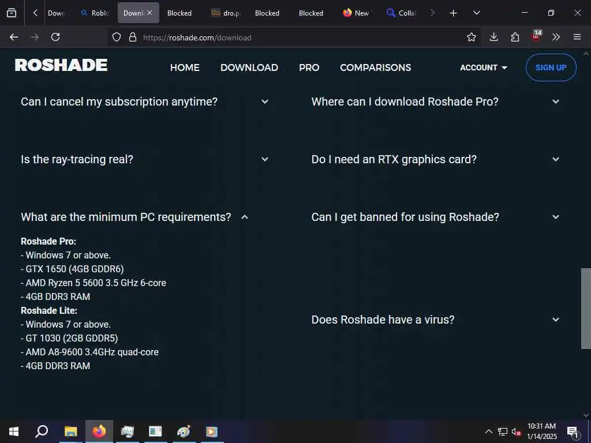Switch to the New tab with Firefox logo

tap(356, 13)
